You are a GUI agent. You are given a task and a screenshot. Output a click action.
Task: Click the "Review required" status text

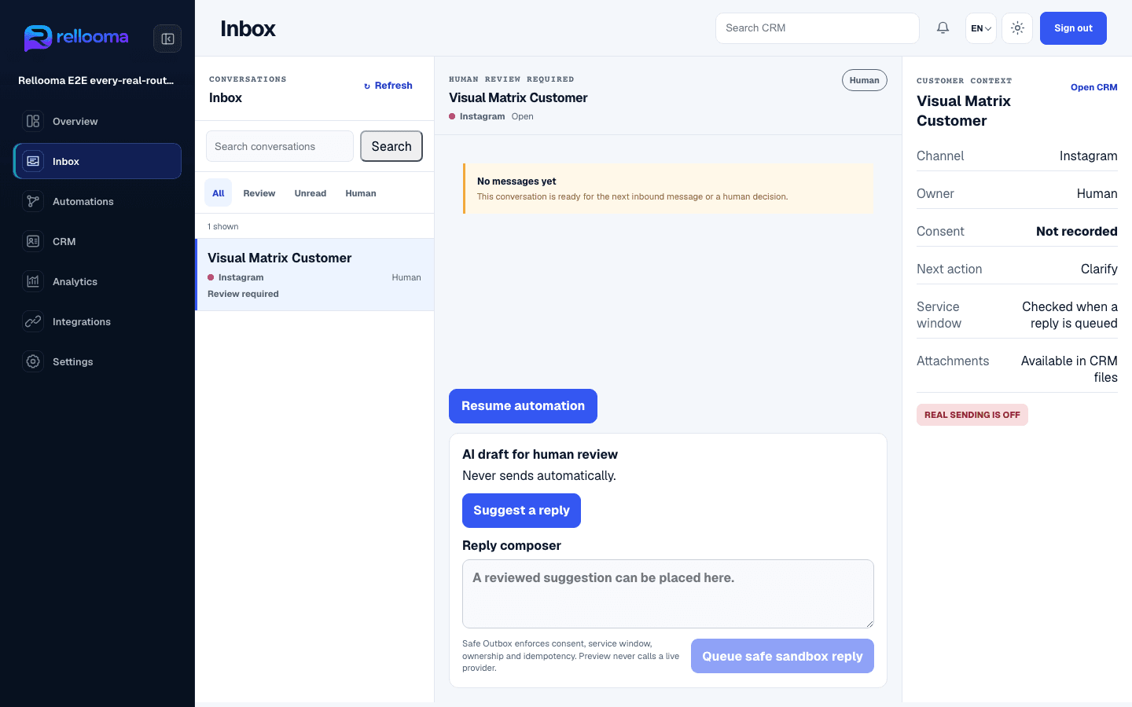tap(243, 294)
